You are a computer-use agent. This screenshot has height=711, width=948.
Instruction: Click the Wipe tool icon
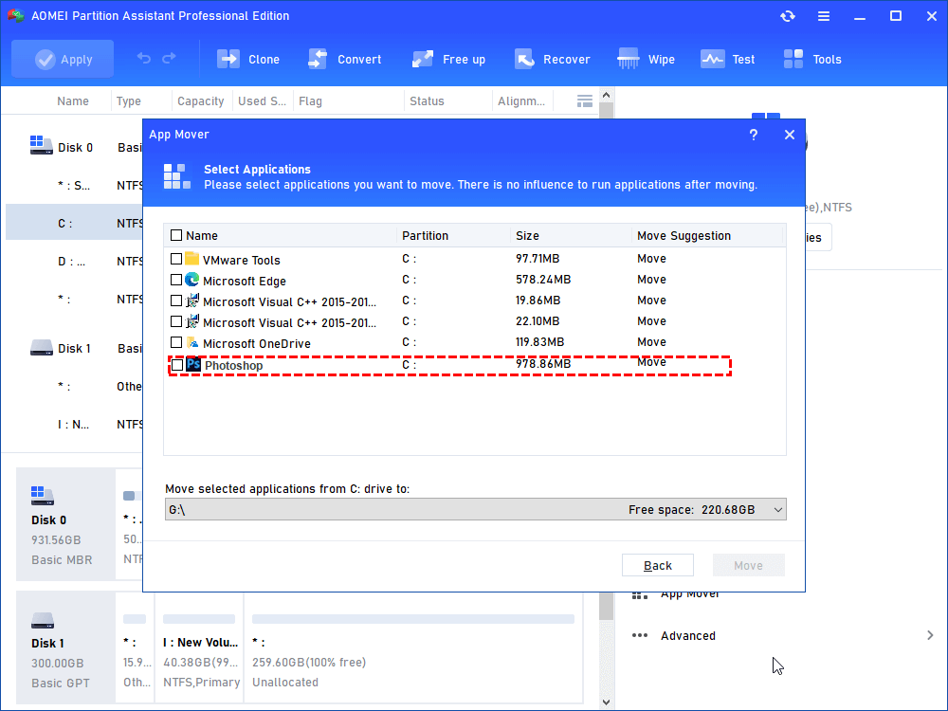pyautogui.click(x=629, y=59)
